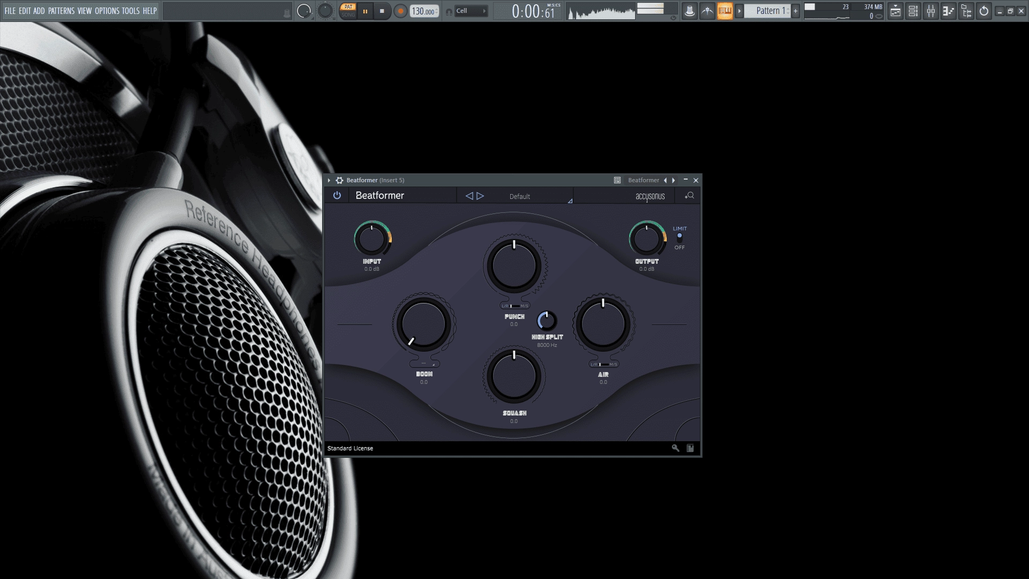The height and width of the screenshot is (579, 1029).
Task: Open the playlist window icon
Action: pos(896,11)
